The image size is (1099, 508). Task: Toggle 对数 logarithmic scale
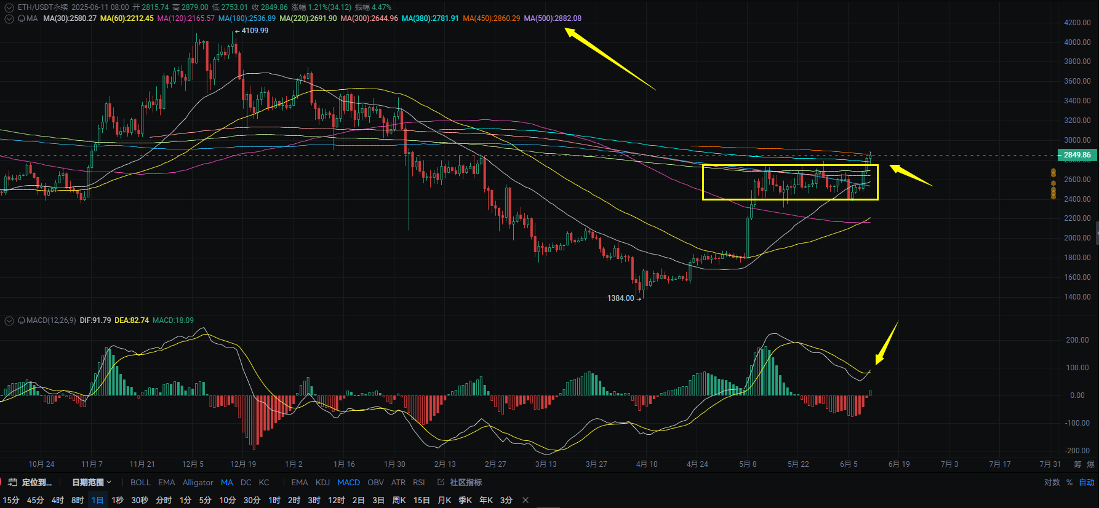1052,482
